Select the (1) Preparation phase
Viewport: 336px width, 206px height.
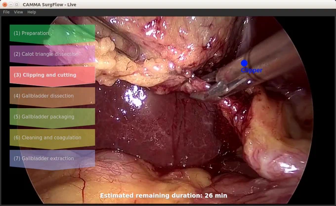52,35
